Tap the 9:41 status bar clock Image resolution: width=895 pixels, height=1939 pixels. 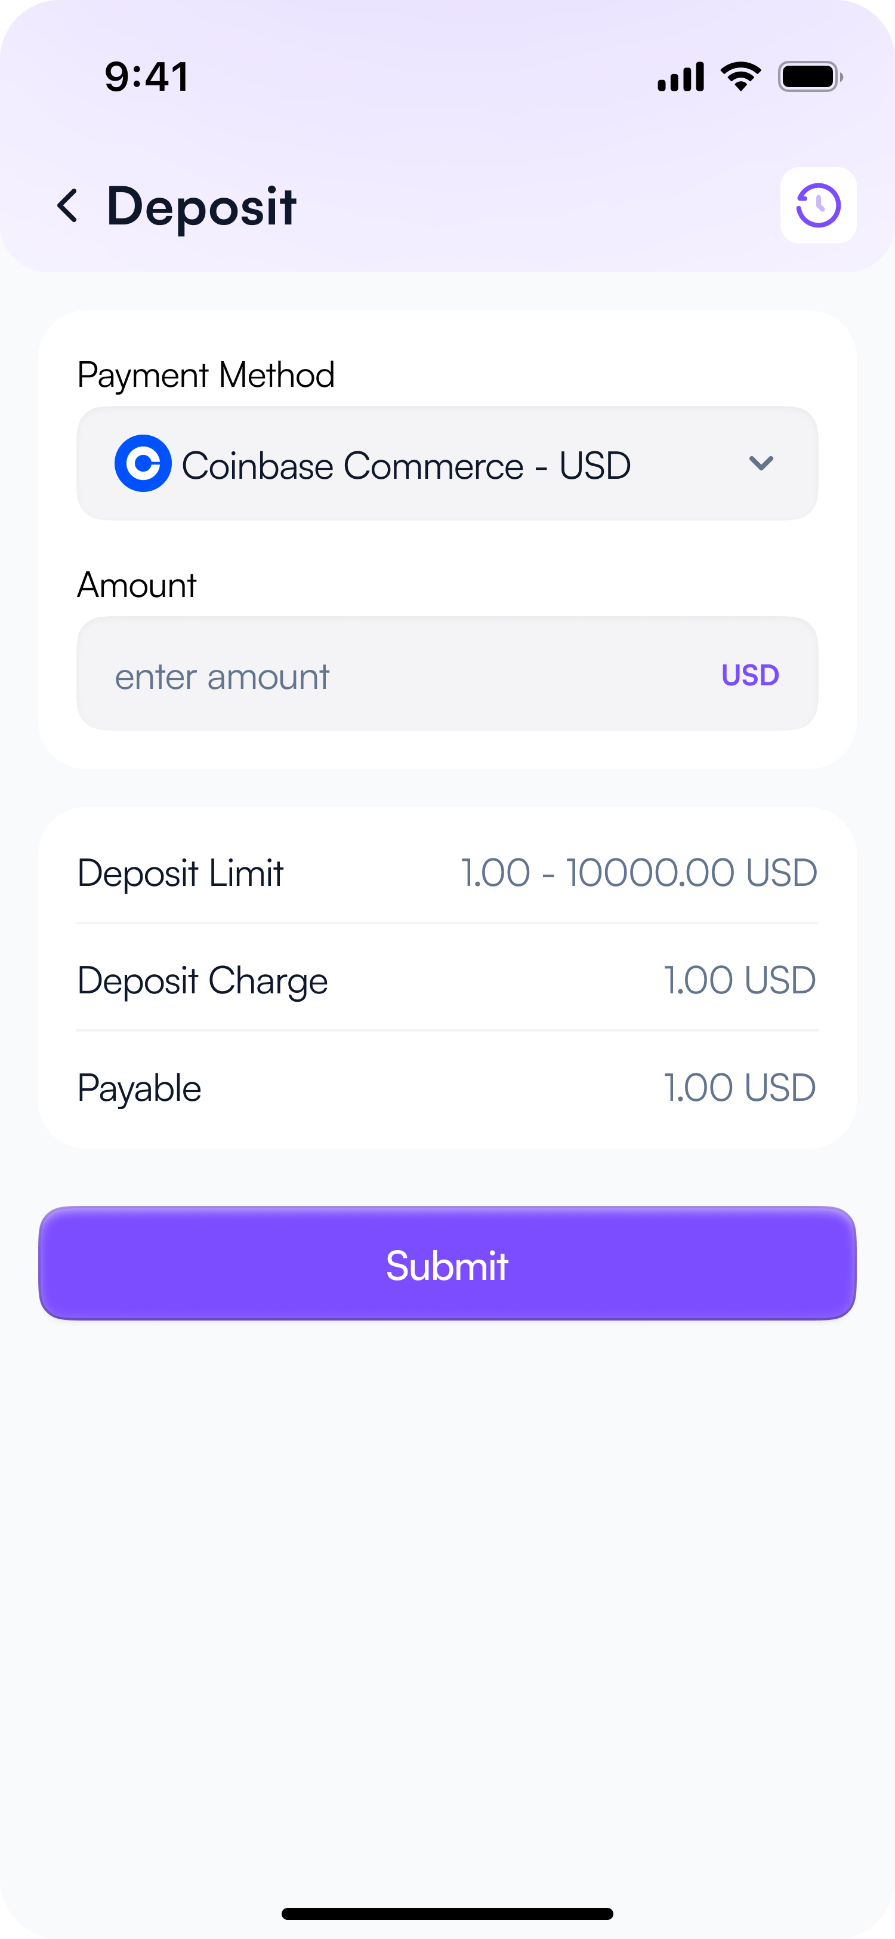[x=147, y=76]
